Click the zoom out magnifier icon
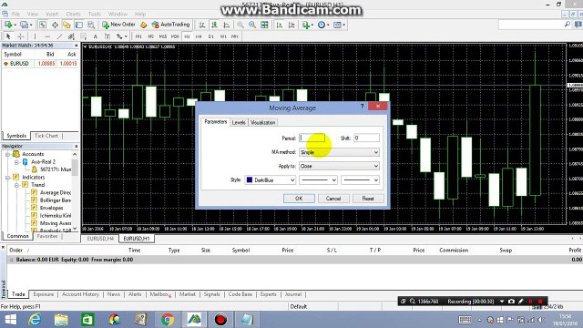 [252, 25]
